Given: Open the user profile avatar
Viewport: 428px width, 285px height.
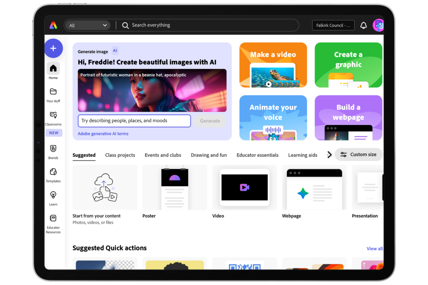Looking at the screenshot, I should pyautogui.click(x=378, y=25).
